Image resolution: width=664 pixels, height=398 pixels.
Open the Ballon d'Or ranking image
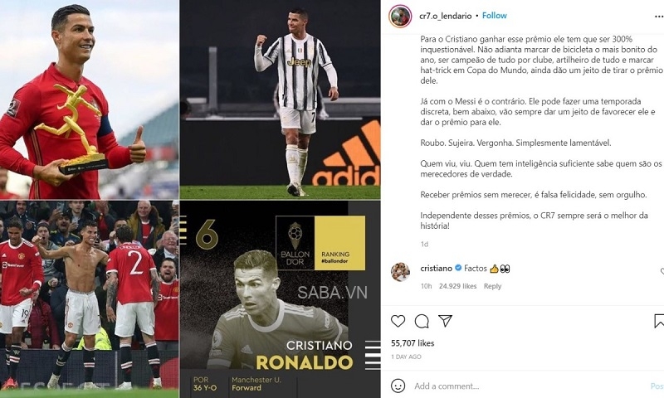pos(280,299)
